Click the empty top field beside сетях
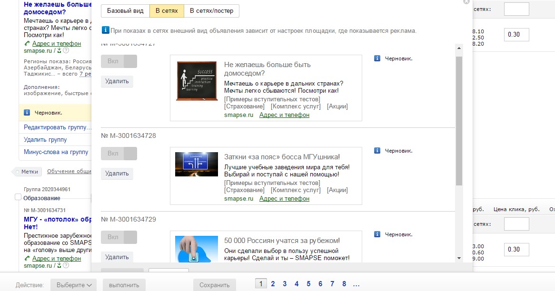 (x=516, y=9)
